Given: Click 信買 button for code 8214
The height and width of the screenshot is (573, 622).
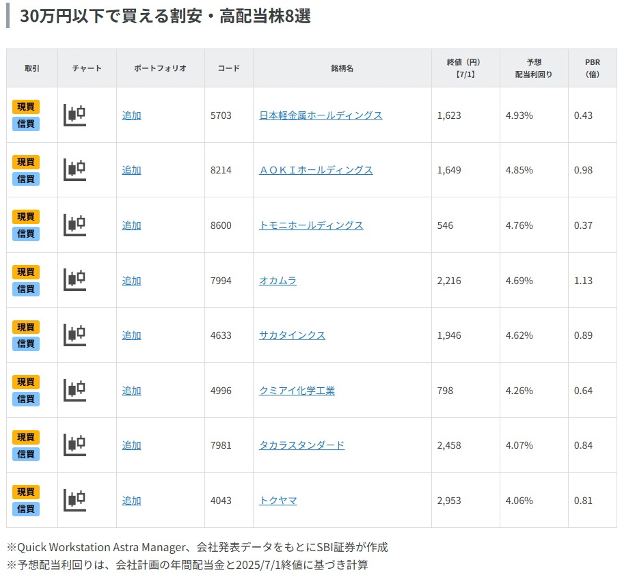Looking at the screenshot, I should click(26, 179).
